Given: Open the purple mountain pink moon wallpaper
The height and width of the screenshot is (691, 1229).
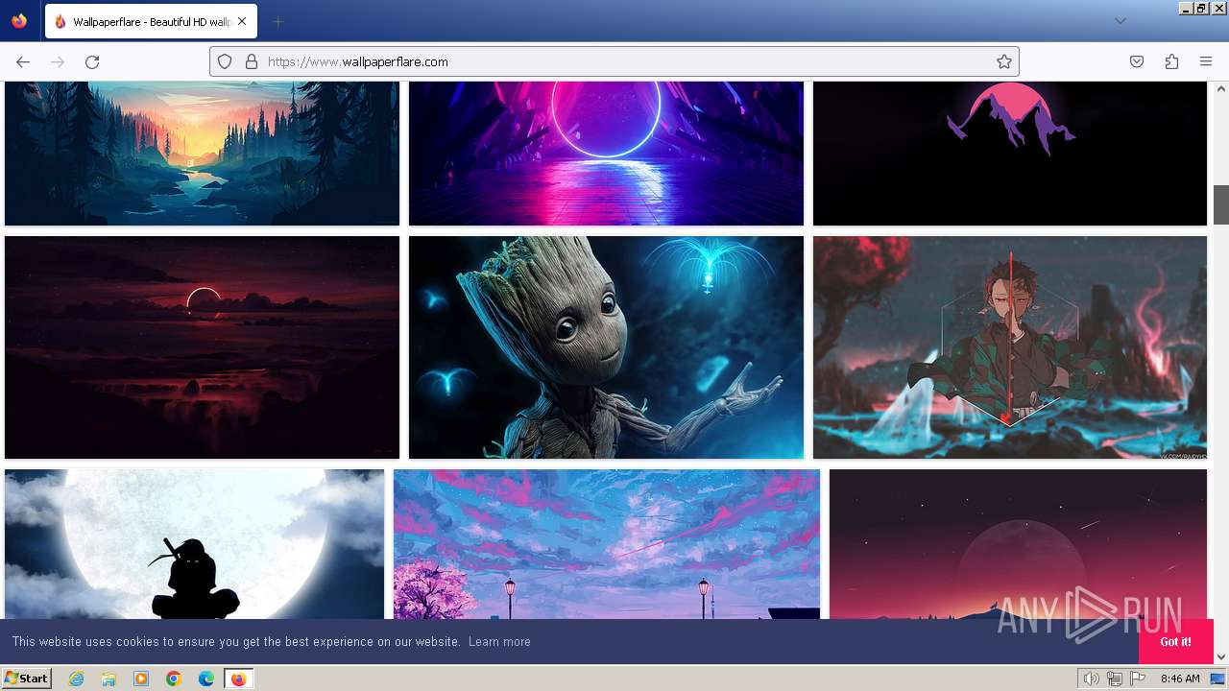Looking at the screenshot, I should (1010, 154).
